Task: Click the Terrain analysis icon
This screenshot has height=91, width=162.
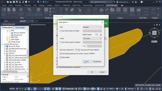Action: click(x=101, y=11)
